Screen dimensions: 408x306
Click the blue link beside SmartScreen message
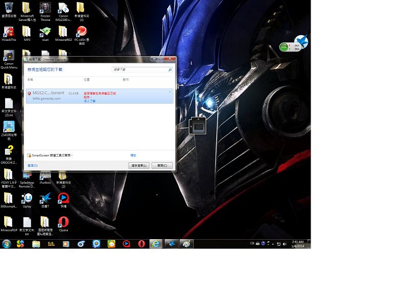click(133, 156)
